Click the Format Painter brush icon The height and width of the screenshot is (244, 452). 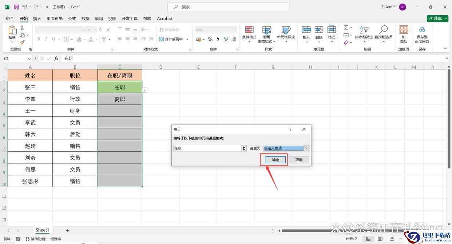pos(22,42)
